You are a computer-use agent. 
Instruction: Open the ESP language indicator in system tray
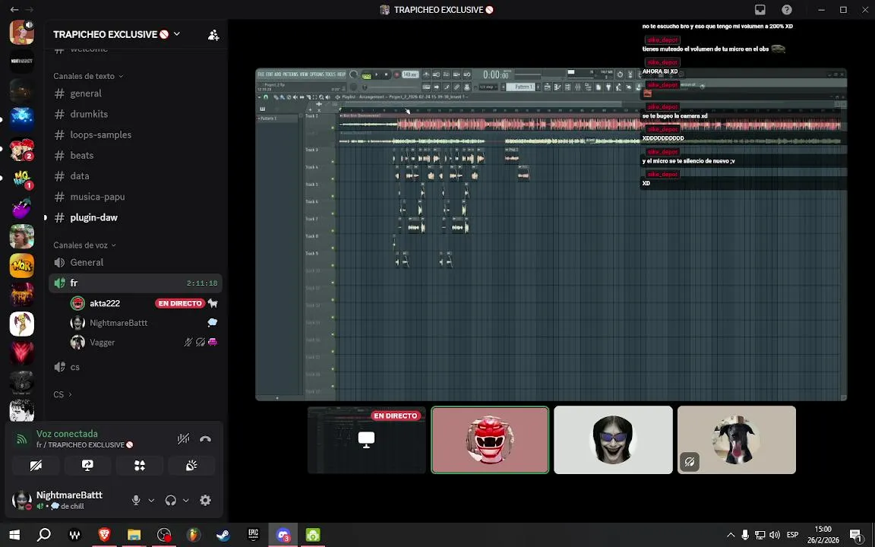(792, 535)
